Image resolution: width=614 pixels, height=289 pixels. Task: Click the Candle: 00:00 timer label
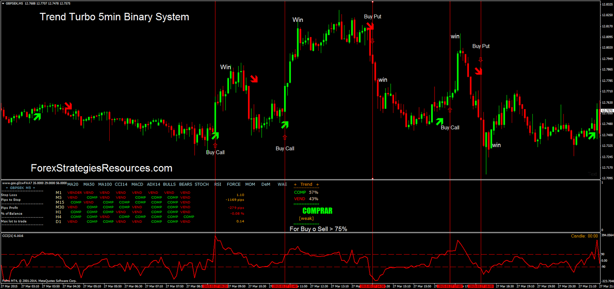(584, 236)
